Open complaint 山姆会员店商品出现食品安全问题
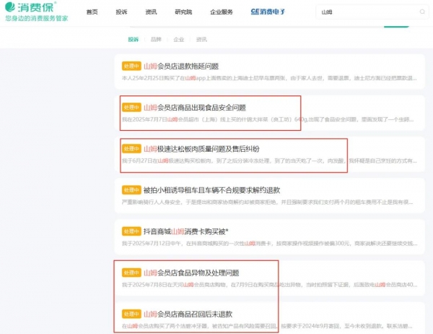The height and width of the screenshot is (334, 433). click(195, 108)
